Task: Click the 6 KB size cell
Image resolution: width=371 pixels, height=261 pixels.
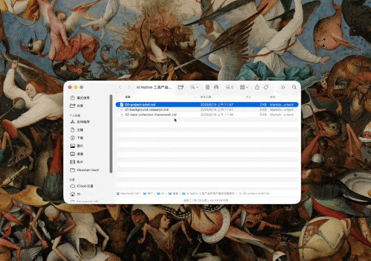Action: (263, 115)
